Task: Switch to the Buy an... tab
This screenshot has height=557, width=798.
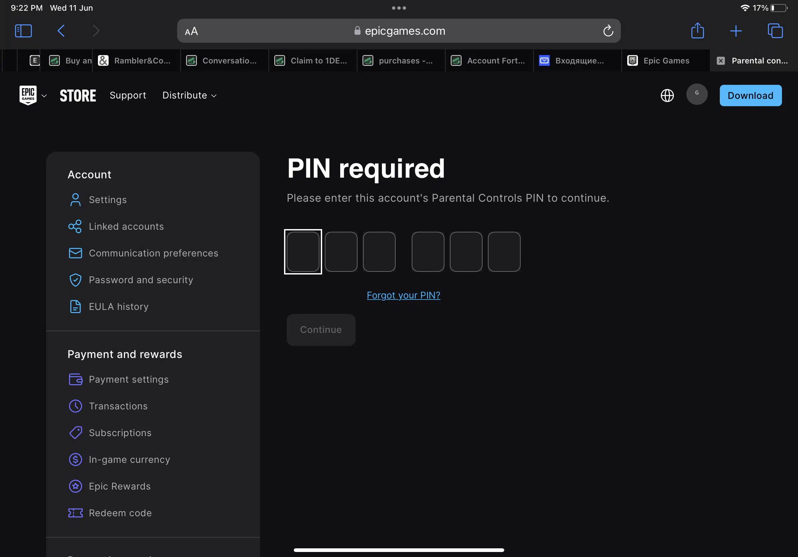Action: coord(66,60)
